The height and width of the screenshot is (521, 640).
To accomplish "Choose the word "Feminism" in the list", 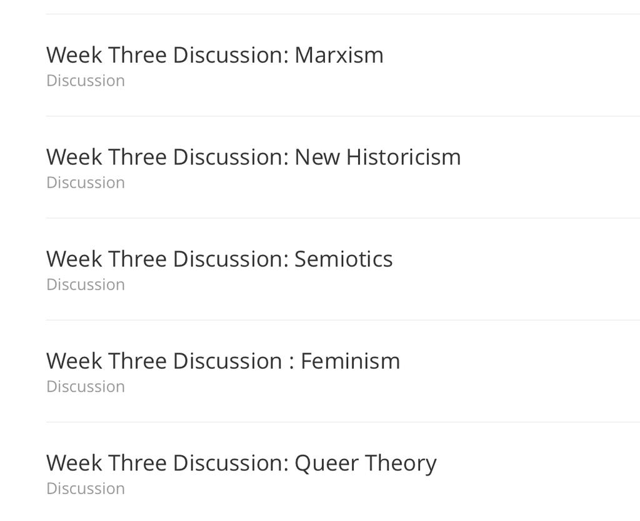I will pos(350,361).
